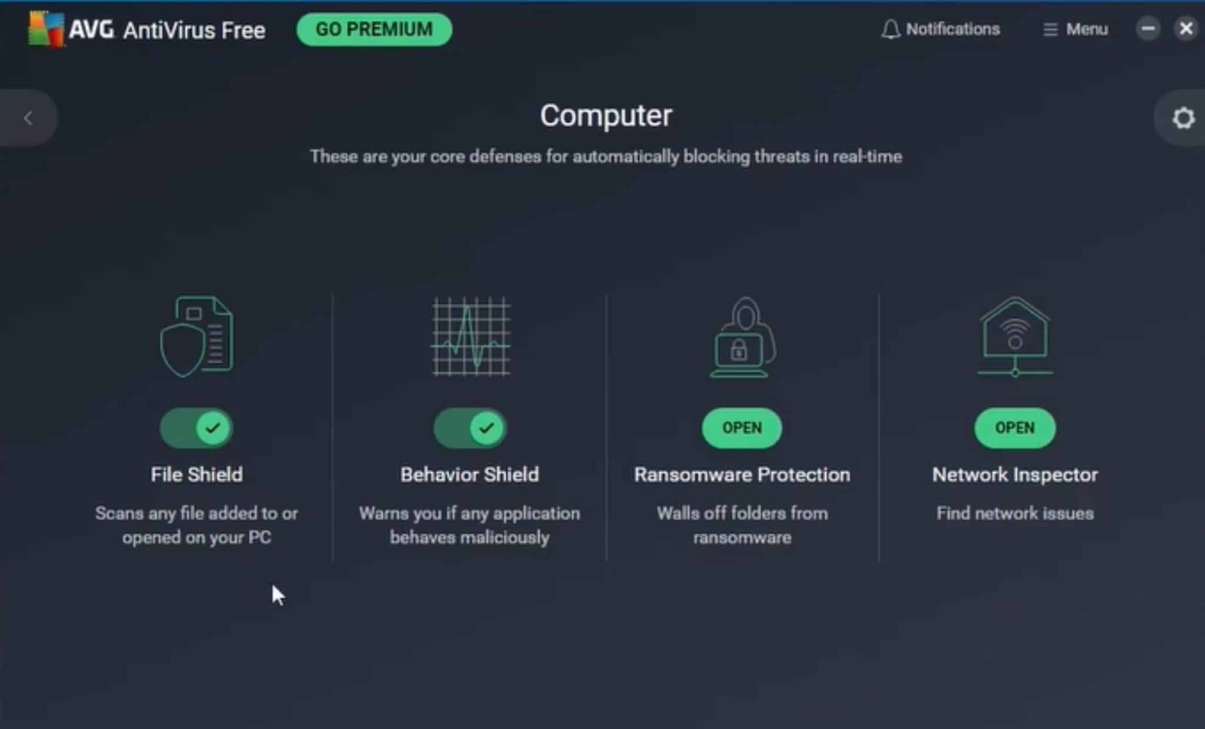Viewport: 1205px width, 729px height.
Task: Click the hamburger Menu icon
Action: 1050,29
